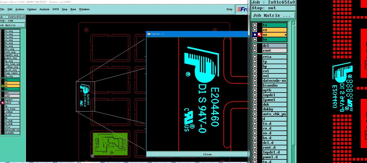Open the Options menu

pyautogui.click(x=32, y=9)
